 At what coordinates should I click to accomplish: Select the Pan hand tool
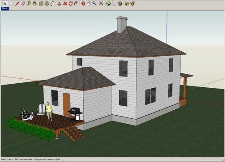[89, 4]
